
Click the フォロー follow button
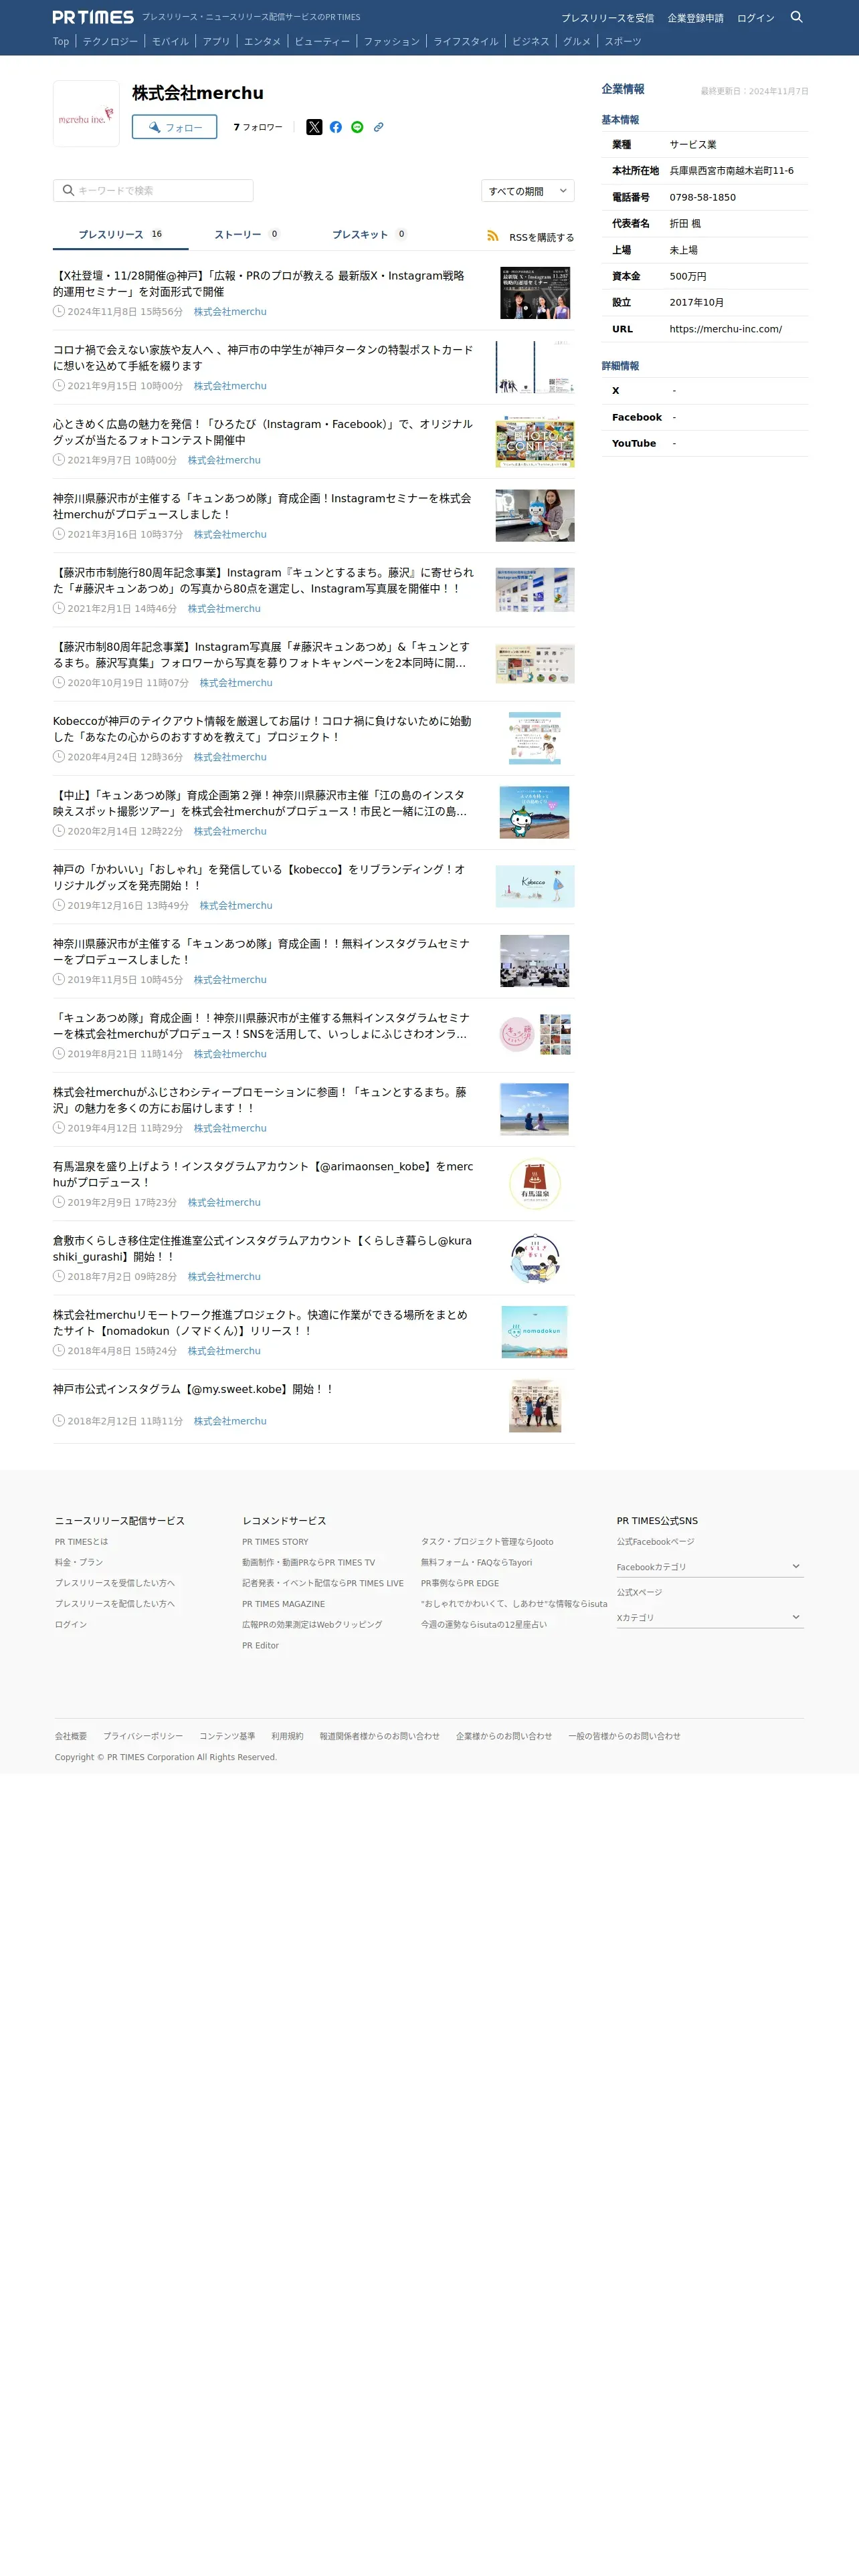click(x=174, y=127)
